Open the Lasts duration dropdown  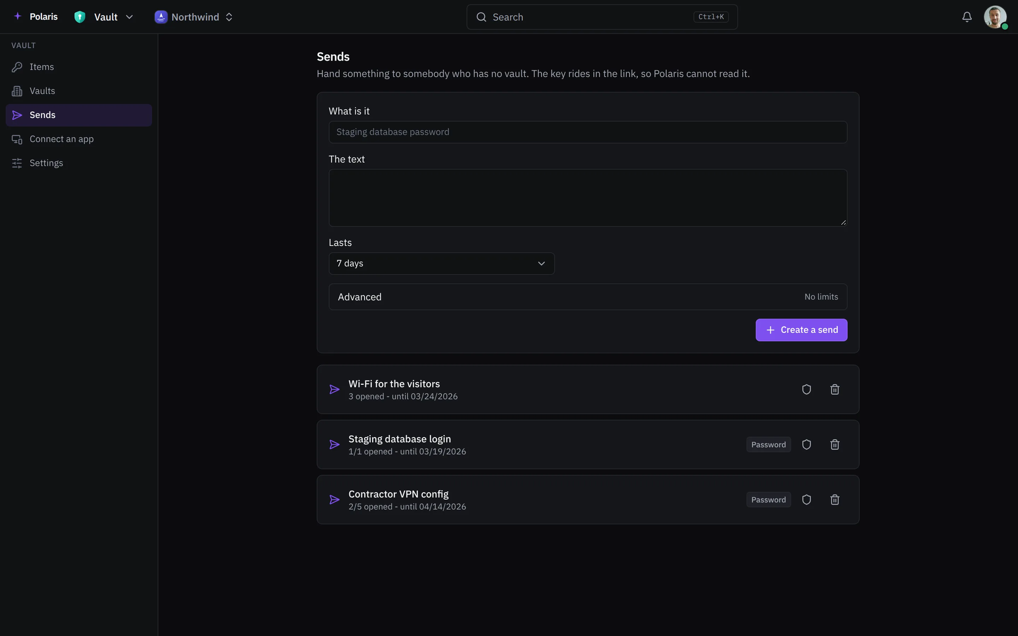click(441, 263)
